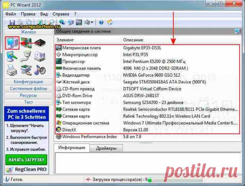This screenshot has height=186, width=245.
Task: Open the tools gear dropdown arrow in toolbar
Action: [92, 22]
